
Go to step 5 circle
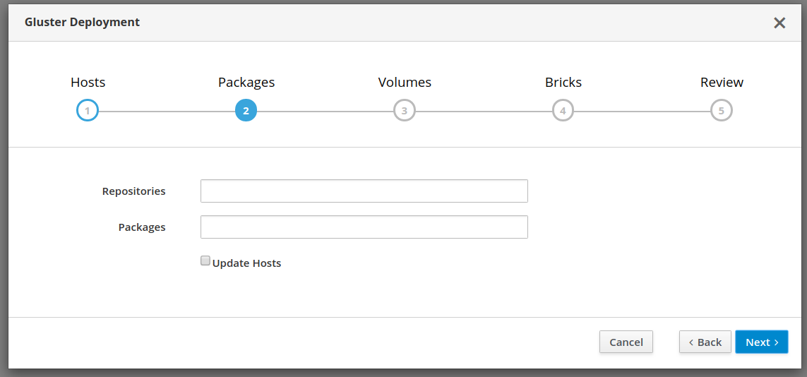pyautogui.click(x=722, y=111)
